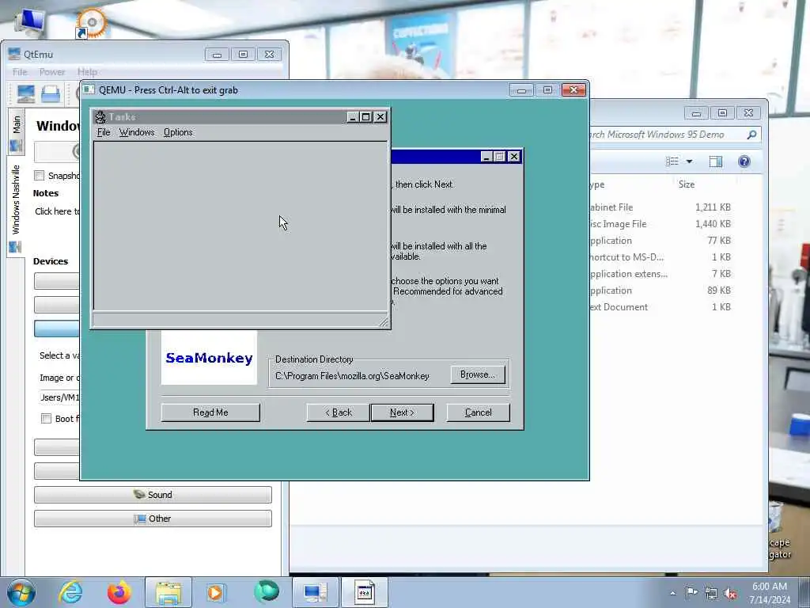The width and height of the screenshot is (810, 608).
Task: Click the network tray icon
Action: [x=711, y=594]
